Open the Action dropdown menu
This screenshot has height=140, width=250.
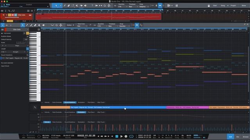[70, 25]
